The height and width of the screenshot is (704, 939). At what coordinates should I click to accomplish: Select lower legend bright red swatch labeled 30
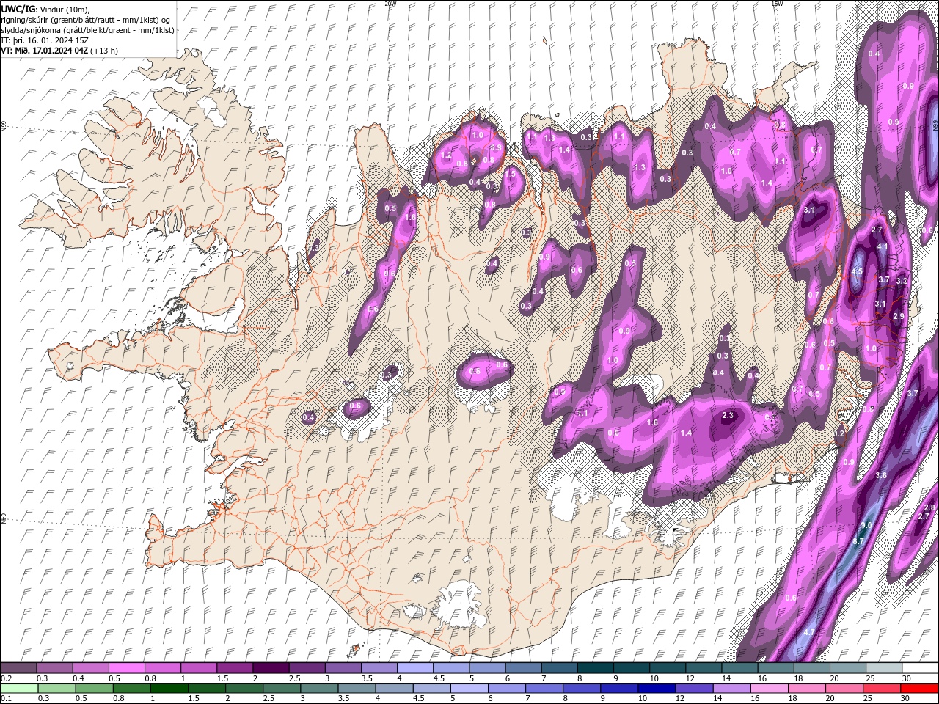pos(919,689)
